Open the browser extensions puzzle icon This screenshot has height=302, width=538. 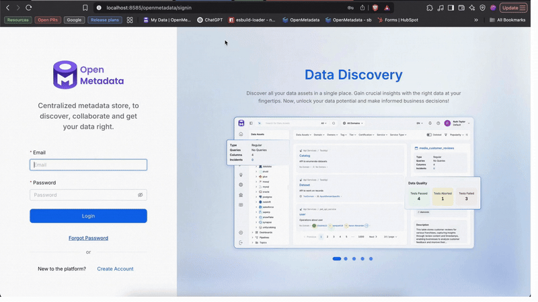[x=430, y=8]
